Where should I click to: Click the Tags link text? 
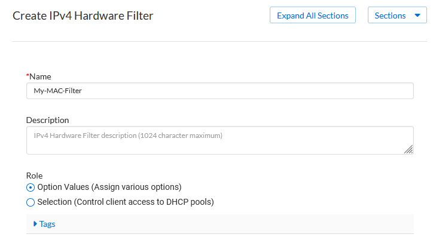coord(47,224)
